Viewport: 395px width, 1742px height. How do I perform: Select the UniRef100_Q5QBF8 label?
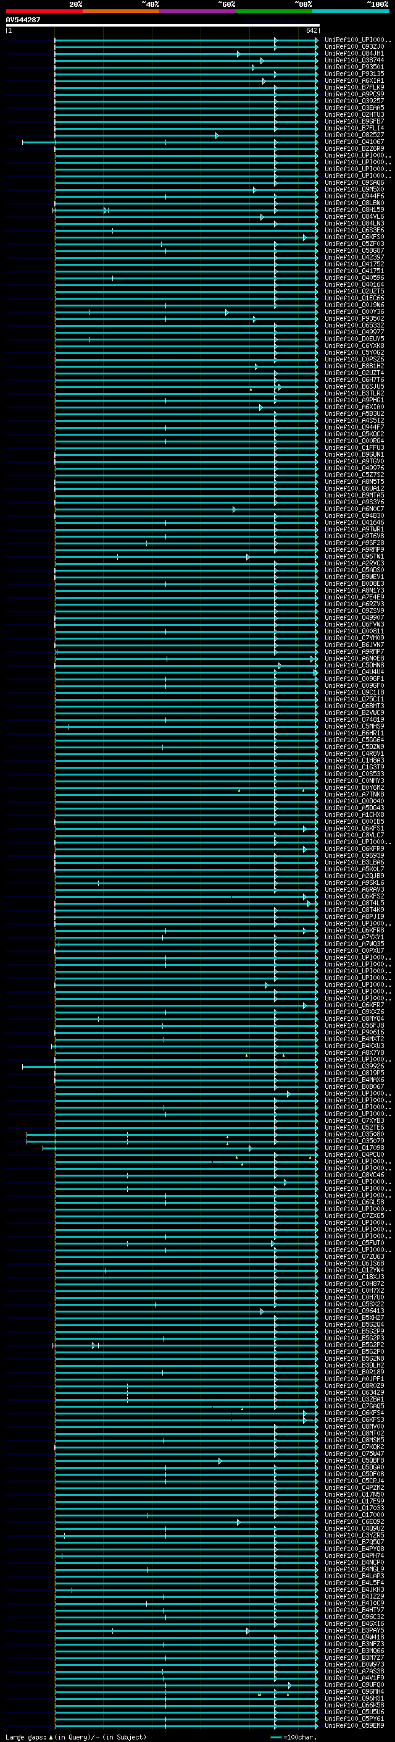pos(354,1461)
